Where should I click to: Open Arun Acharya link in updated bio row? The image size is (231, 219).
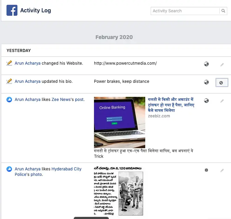[x=28, y=81]
